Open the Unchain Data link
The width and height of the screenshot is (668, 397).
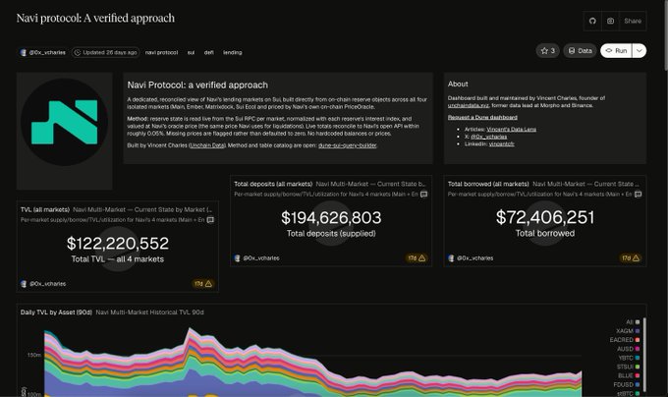207,145
